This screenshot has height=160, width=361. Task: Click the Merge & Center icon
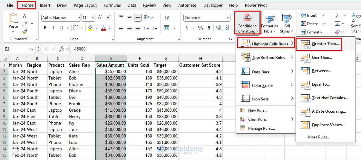tap(167, 28)
